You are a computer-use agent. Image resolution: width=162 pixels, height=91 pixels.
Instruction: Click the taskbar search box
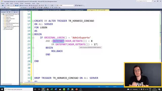pos(18,89)
